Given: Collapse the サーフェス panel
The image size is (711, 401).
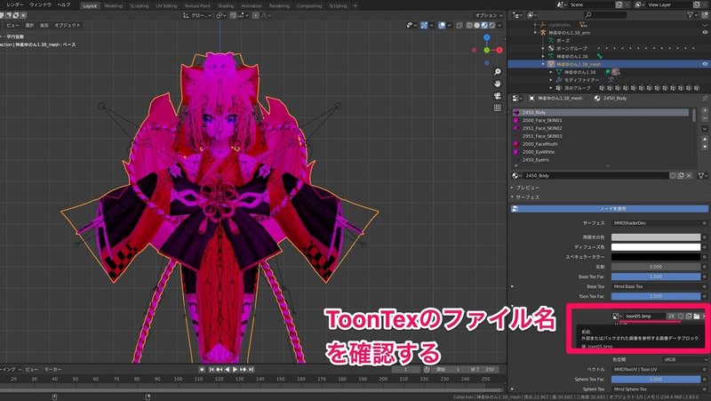Looking at the screenshot, I should click(525, 197).
